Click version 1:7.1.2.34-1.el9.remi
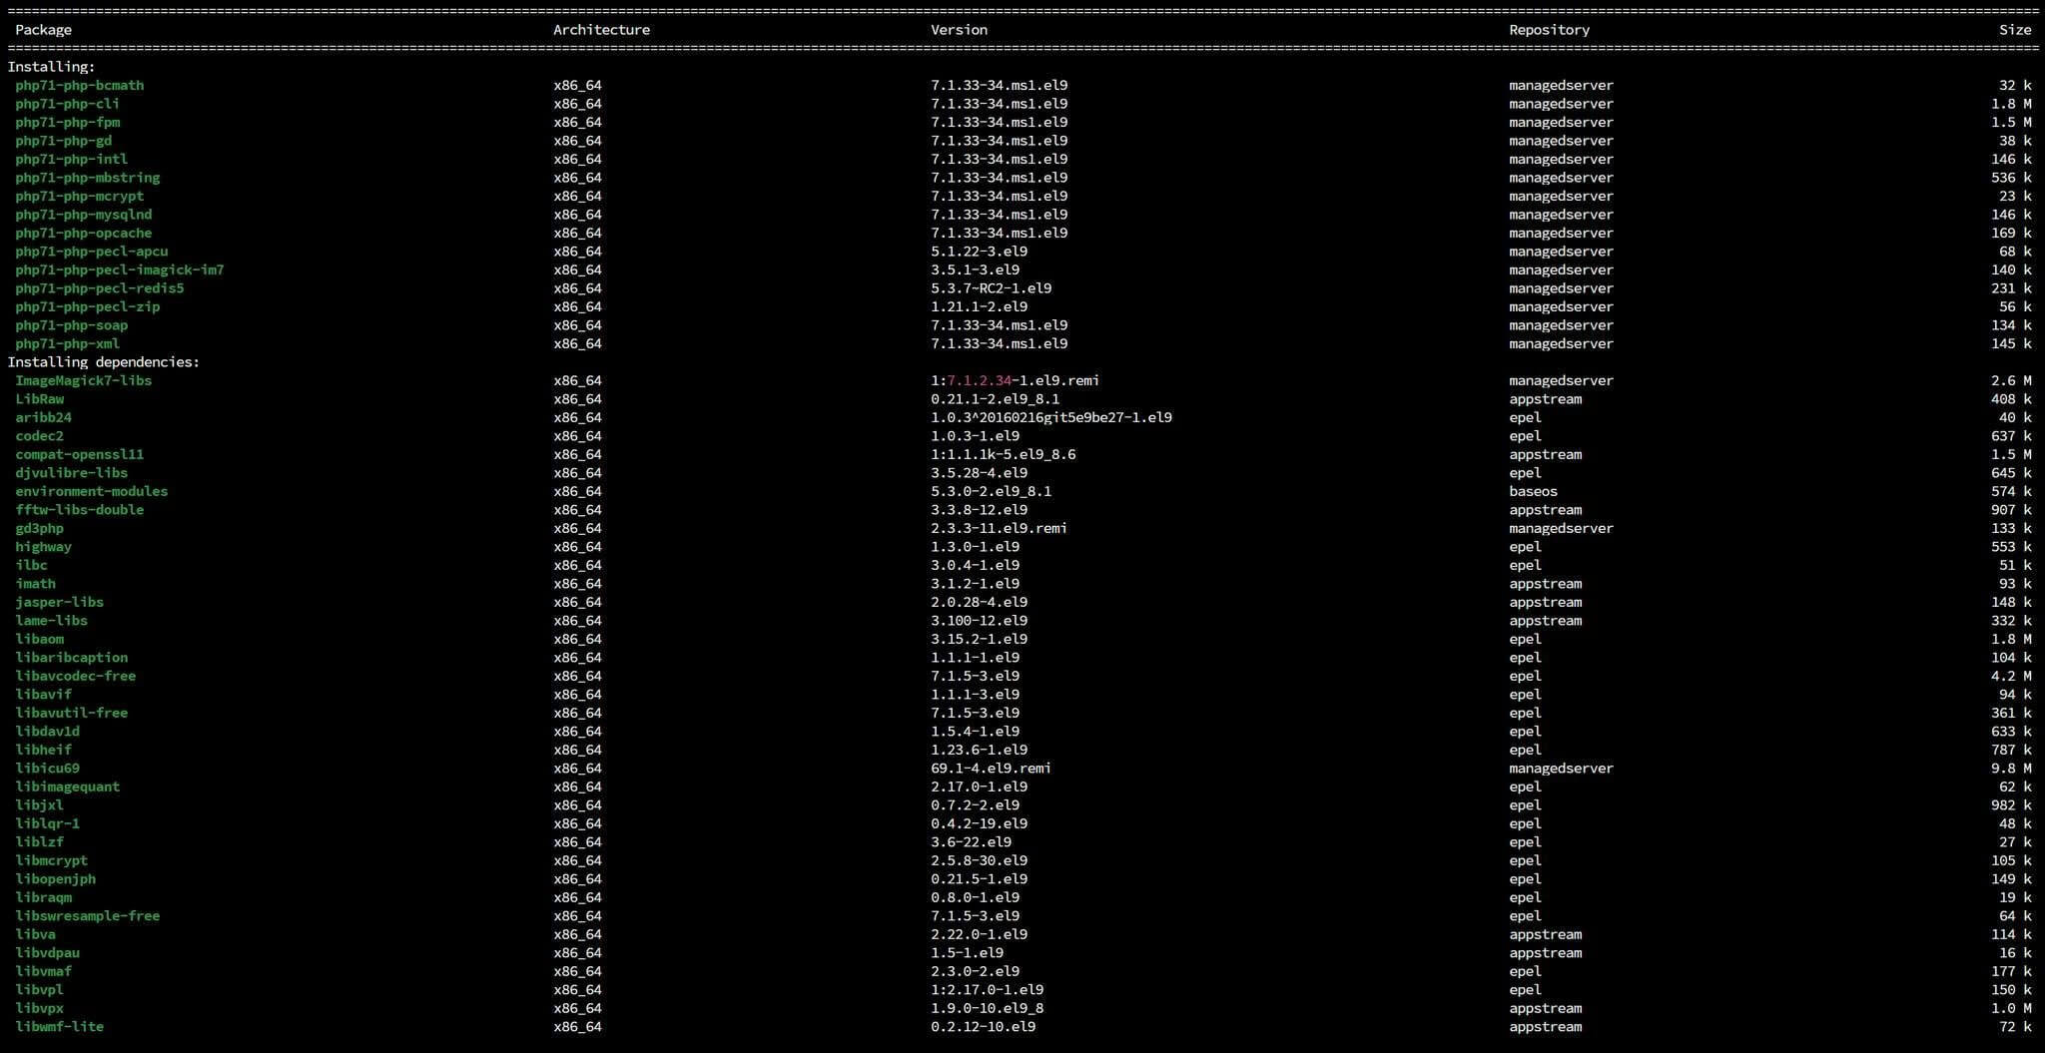The image size is (2045, 1053). [1015, 381]
